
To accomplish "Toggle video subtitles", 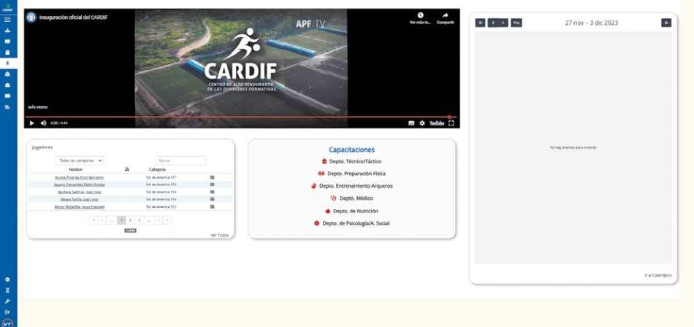I will click(411, 123).
